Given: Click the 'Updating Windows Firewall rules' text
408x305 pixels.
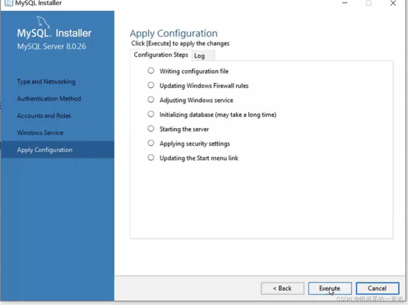Looking at the screenshot, I should pyautogui.click(x=204, y=86).
